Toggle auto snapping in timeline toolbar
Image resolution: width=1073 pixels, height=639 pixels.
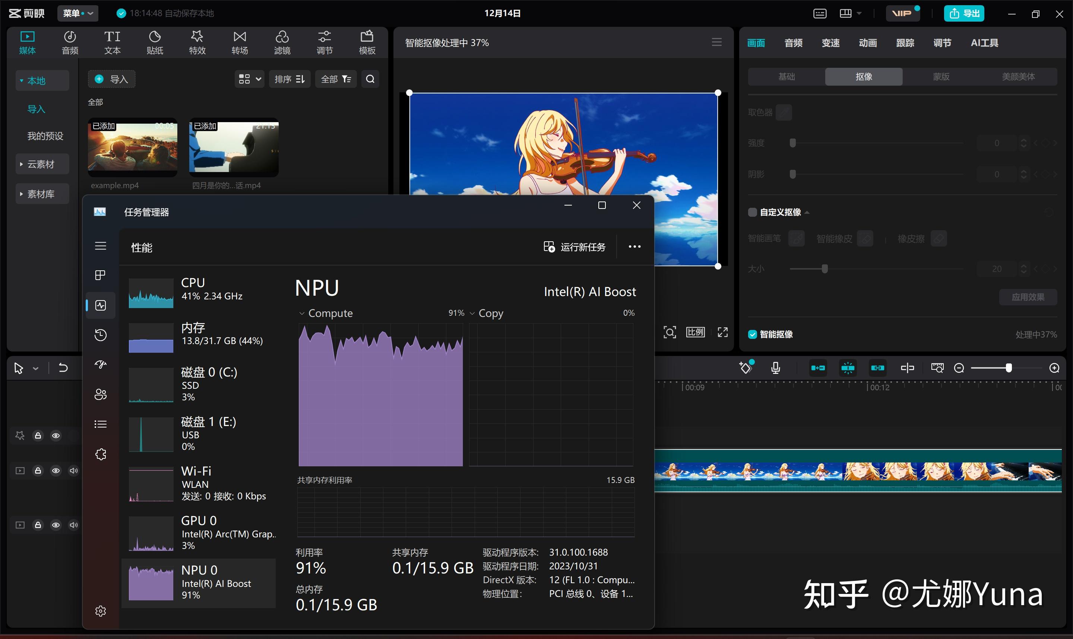click(x=847, y=368)
